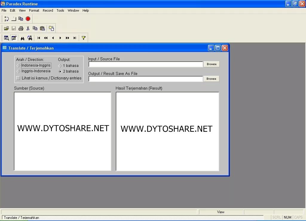Click inside the Sumber (Source) text area

coord(63,131)
